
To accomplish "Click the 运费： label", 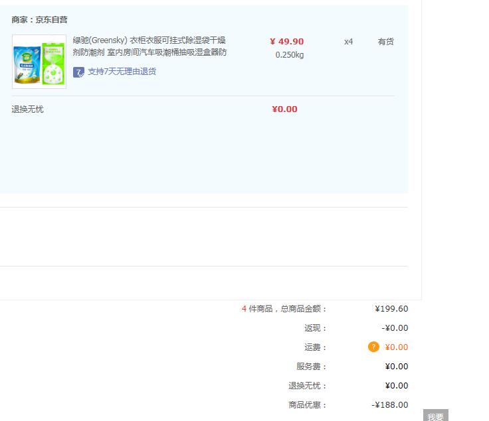I will coord(316,347).
